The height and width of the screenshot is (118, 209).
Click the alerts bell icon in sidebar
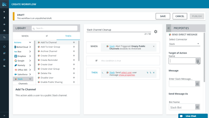click(x=4, y=18)
